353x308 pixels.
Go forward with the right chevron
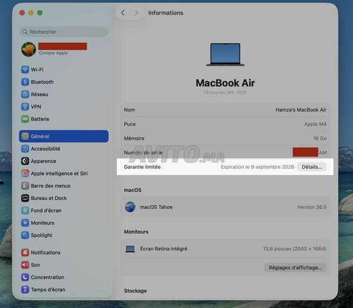point(136,13)
